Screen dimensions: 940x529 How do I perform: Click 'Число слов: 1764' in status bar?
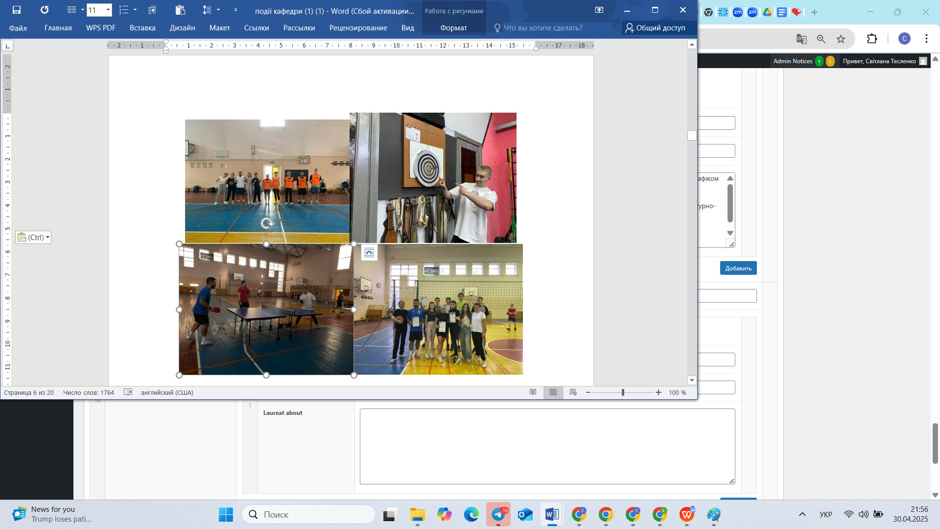[89, 392]
